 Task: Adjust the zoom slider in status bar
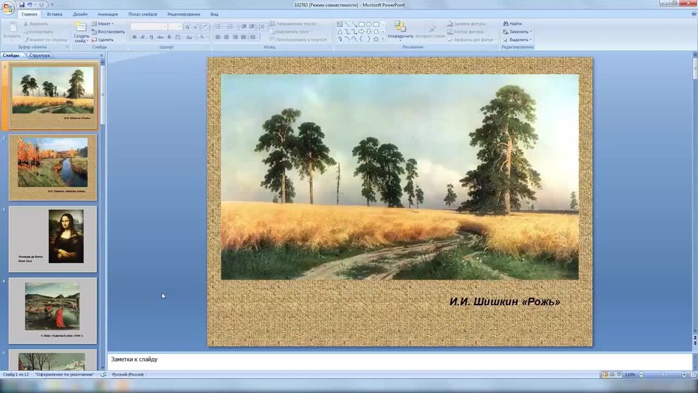pos(663,374)
